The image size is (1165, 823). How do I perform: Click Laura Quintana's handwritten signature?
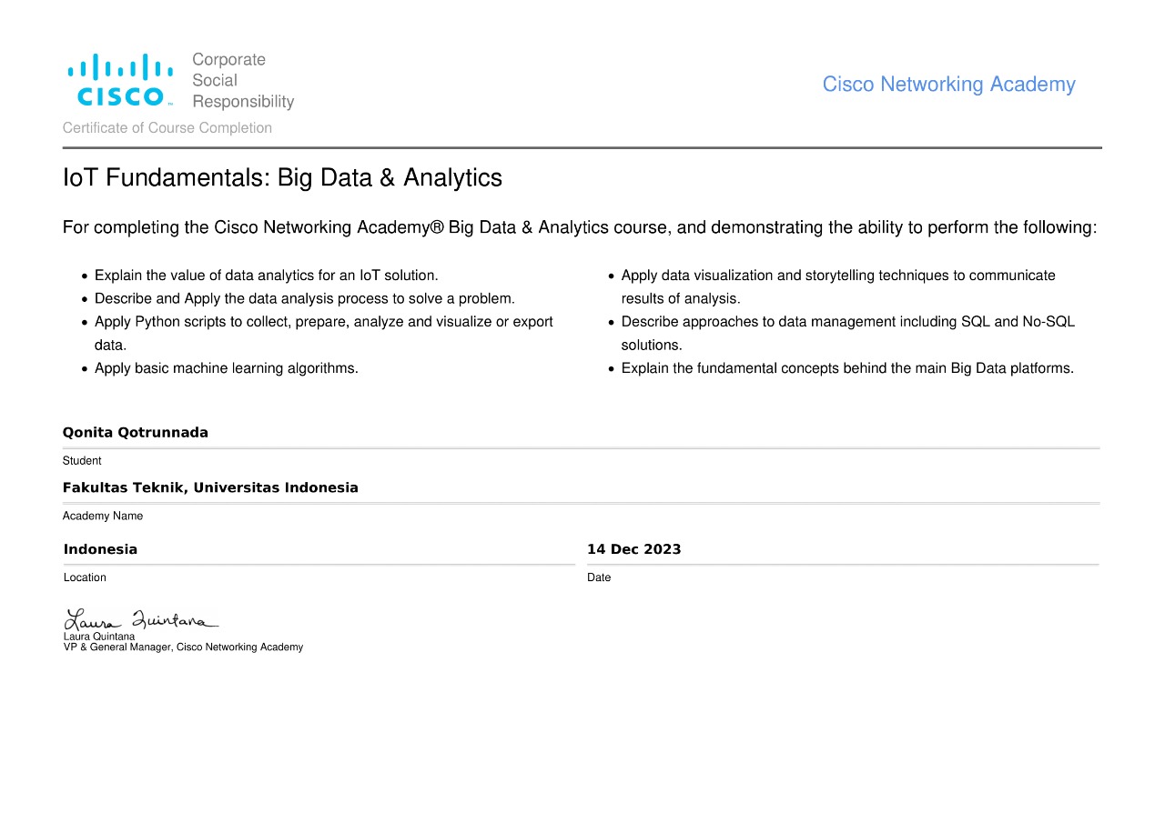pyautogui.click(x=140, y=620)
